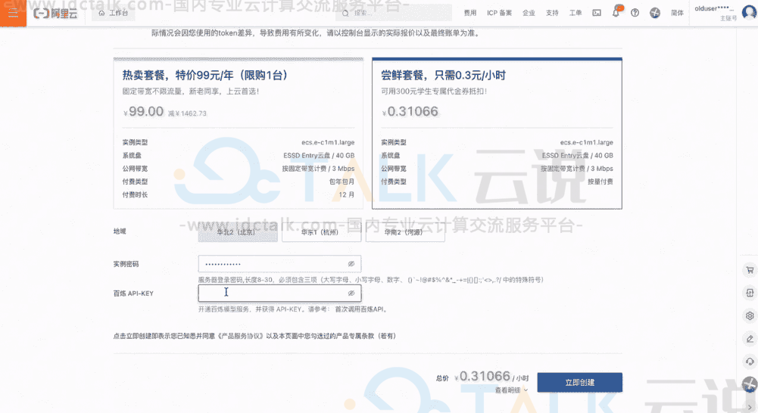Click the pencil feedback sidebar icon
Screen dimensions: 758x413
(x=750, y=339)
